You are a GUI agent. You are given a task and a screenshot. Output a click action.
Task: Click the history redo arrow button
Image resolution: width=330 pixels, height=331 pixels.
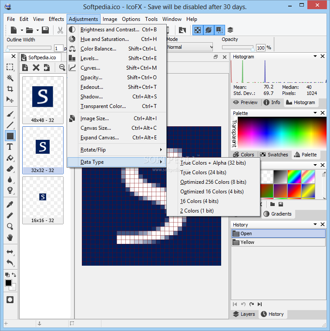pyautogui.click(x=251, y=304)
